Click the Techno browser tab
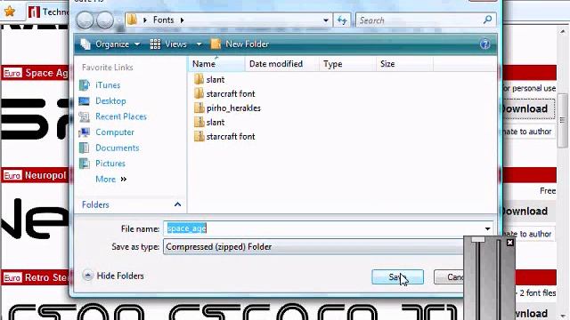Viewport: 570px width, 320px height. click(x=48, y=12)
